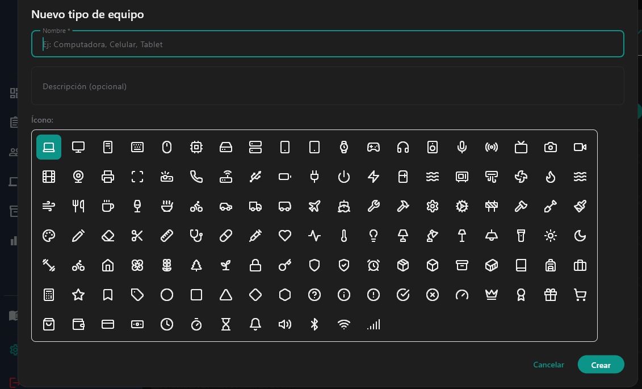The width and height of the screenshot is (642, 389).
Task: Pick the star icon
Action: point(78,295)
